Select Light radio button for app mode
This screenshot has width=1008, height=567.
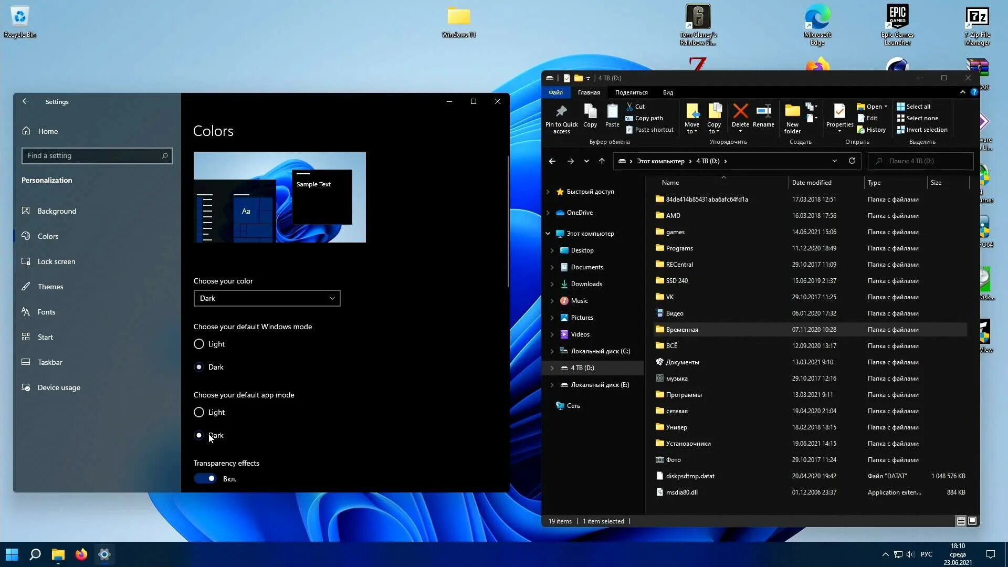(x=198, y=412)
